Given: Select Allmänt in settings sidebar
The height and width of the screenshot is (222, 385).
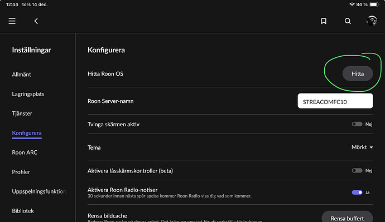Looking at the screenshot, I should click(22, 75).
